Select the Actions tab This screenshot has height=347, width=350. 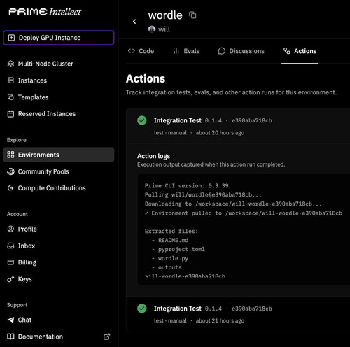(x=300, y=51)
